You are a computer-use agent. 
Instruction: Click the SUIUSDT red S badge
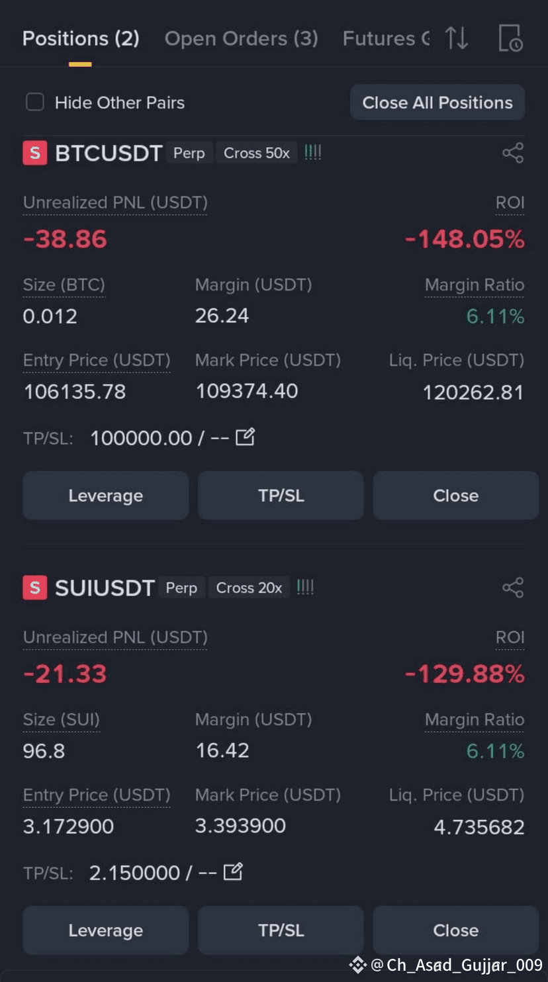[35, 588]
